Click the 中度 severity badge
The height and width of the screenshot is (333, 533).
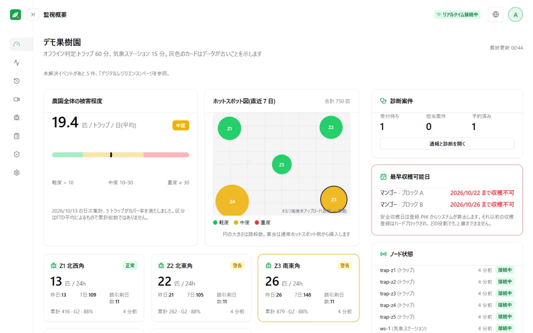(x=181, y=125)
